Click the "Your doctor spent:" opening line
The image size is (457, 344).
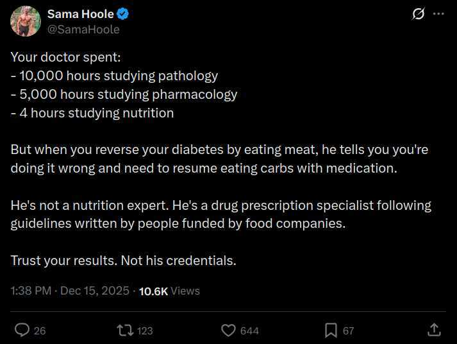[x=62, y=57]
